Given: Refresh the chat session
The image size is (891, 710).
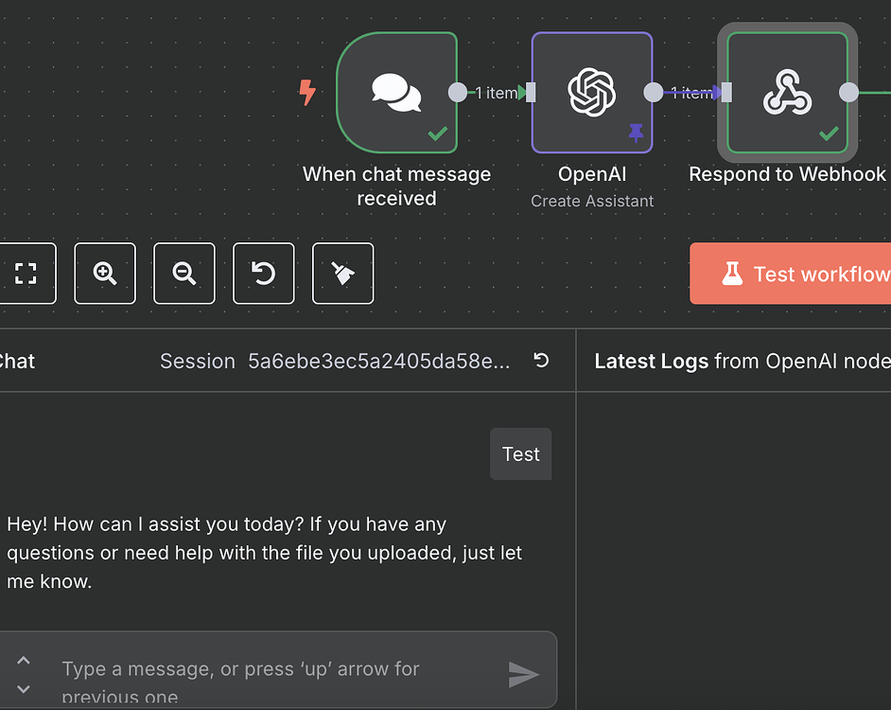Looking at the screenshot, I should 540,361.
